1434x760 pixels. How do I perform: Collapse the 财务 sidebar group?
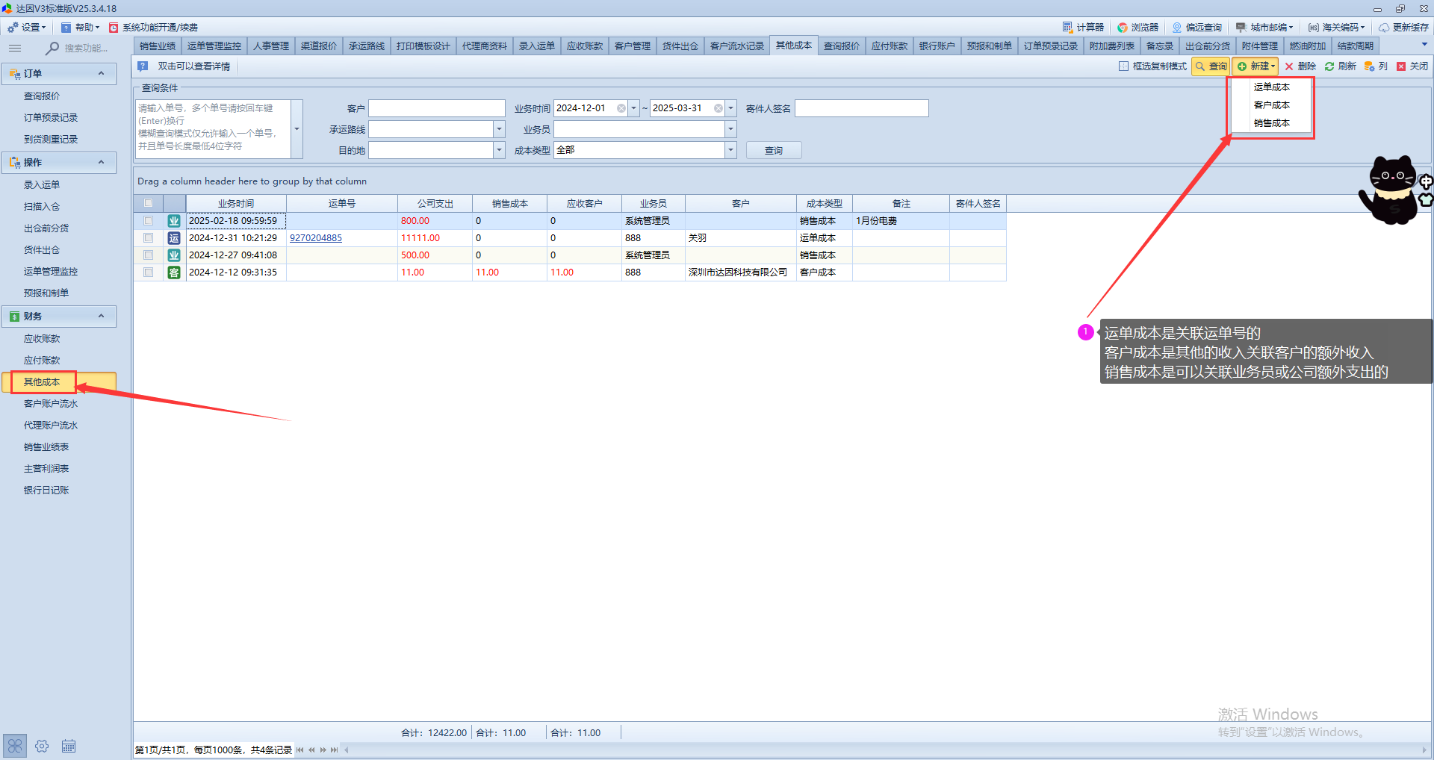101,317
